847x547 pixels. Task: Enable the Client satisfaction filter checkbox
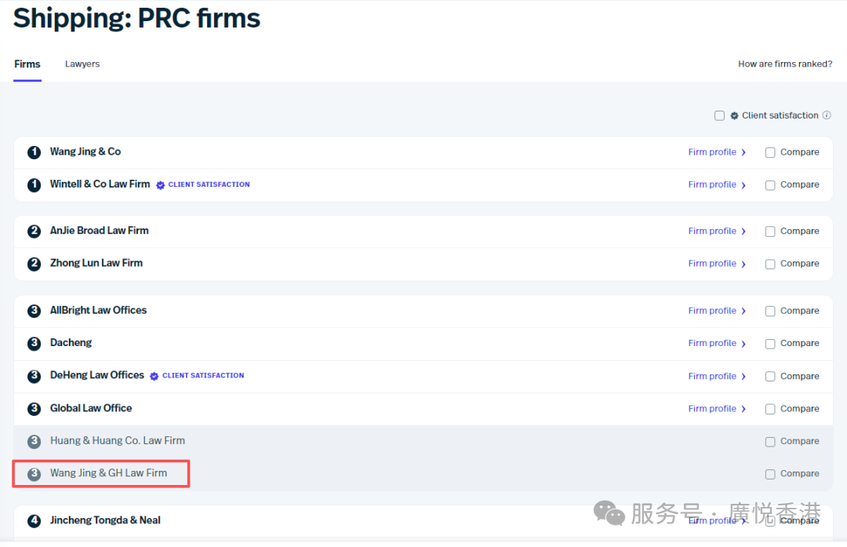[x=719, y=115]
